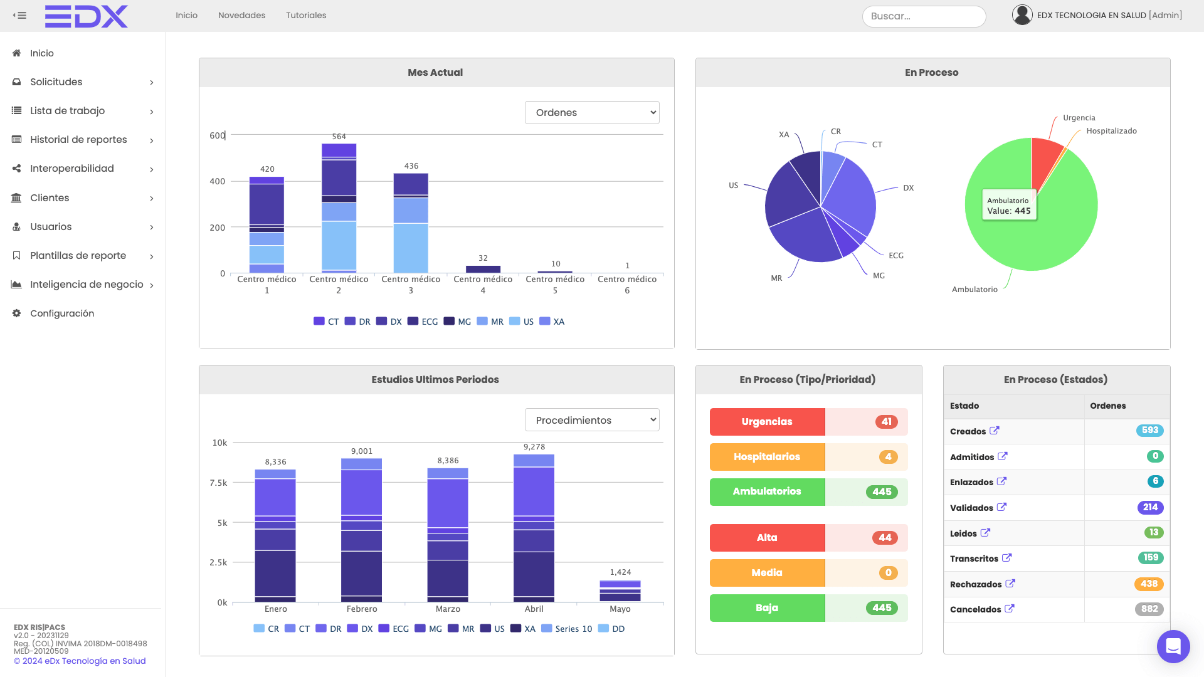This screenshot has width=1204, height=677.
Task: Expand the Clientes chevron
Action: click(x=152, y=199)
